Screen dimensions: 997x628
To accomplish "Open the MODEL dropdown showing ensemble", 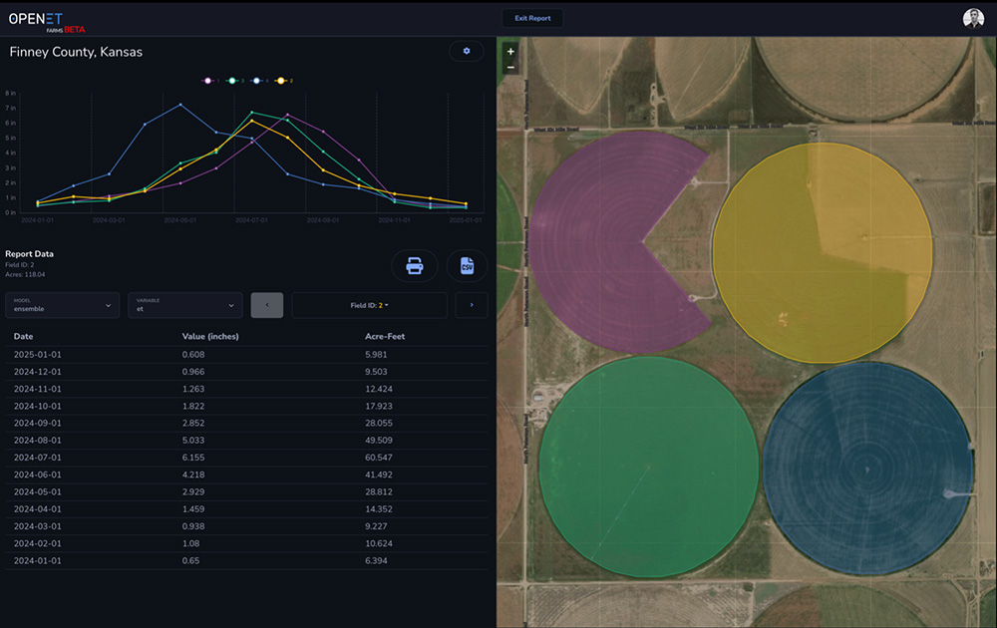I will [x=62, y=305].
